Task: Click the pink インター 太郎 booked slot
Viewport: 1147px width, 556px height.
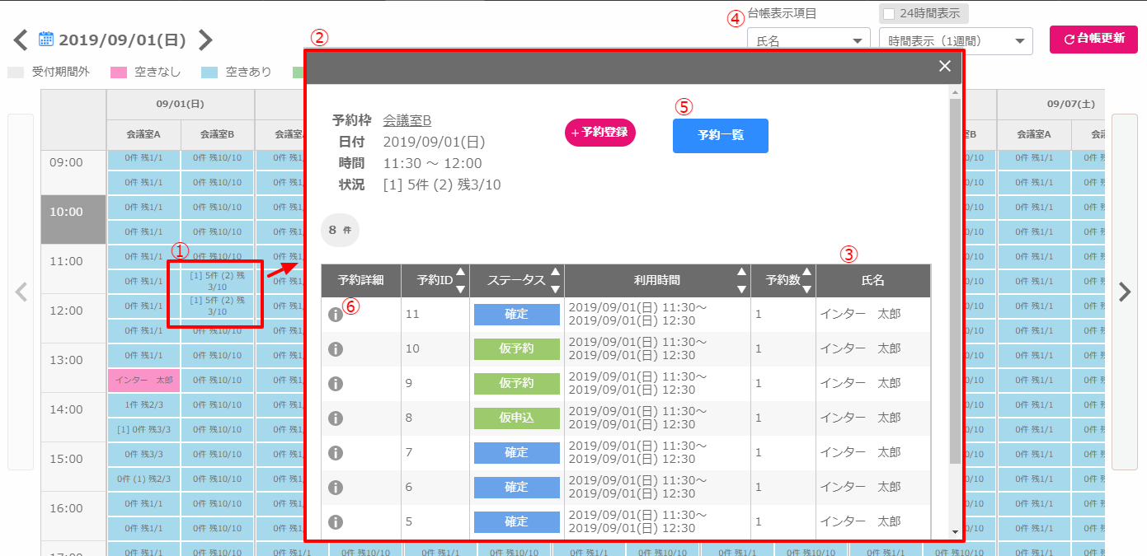Action: tap(143, 381)
